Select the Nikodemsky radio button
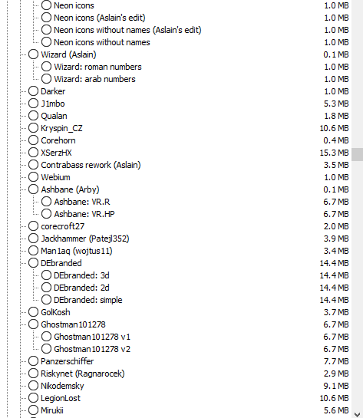Screen dimensions: 363x418 (x=33, y=386)
